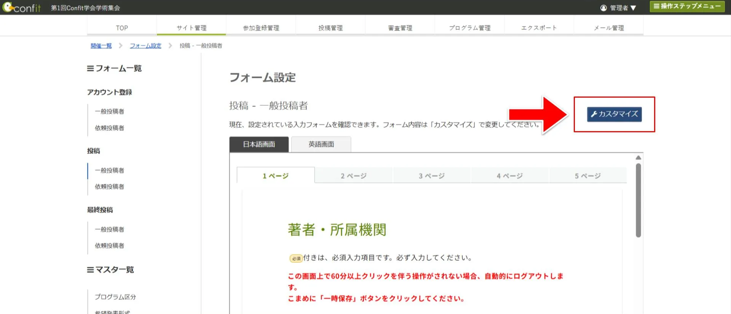Click the Confit logo

(x=21, y=7)
